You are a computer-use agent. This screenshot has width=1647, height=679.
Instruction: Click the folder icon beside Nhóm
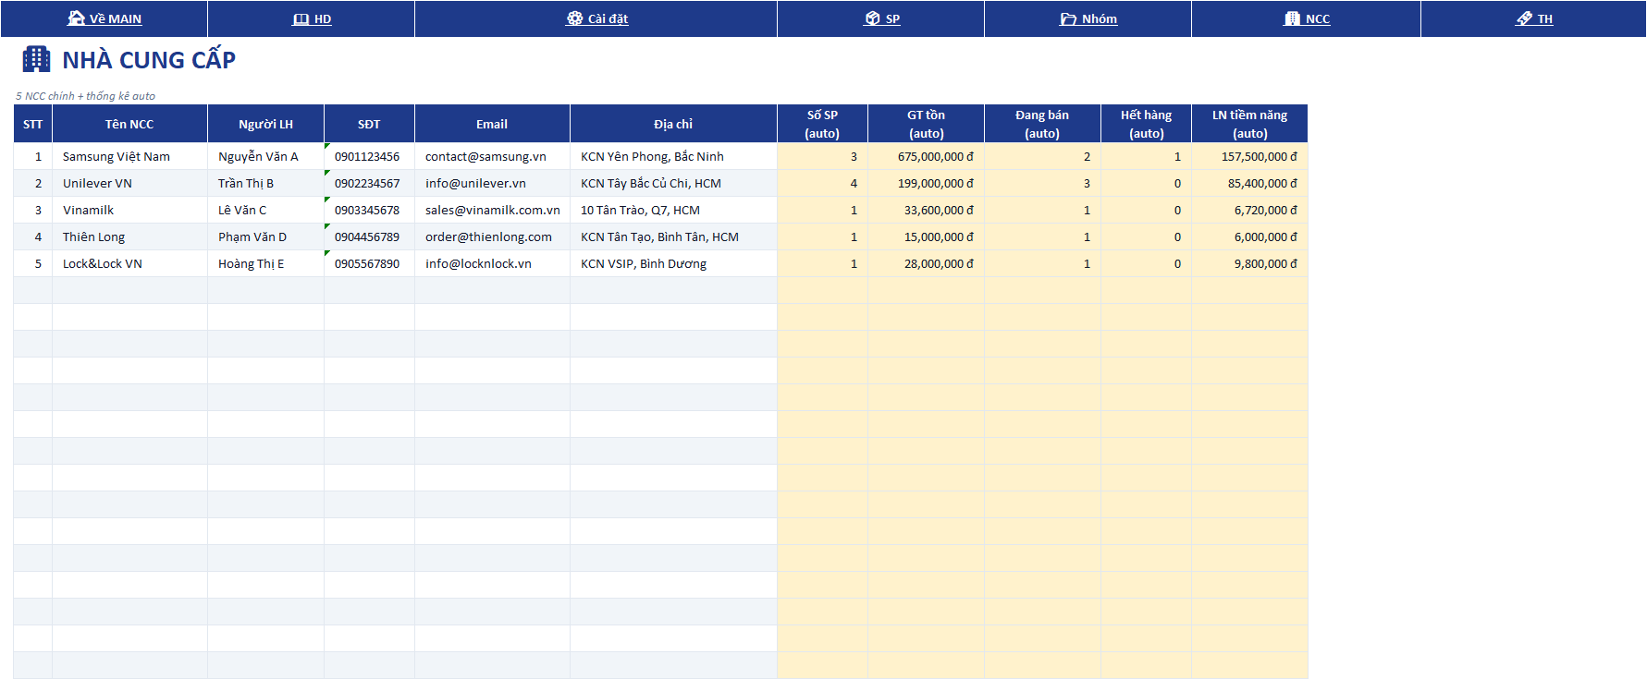(x=1068, y=18)
